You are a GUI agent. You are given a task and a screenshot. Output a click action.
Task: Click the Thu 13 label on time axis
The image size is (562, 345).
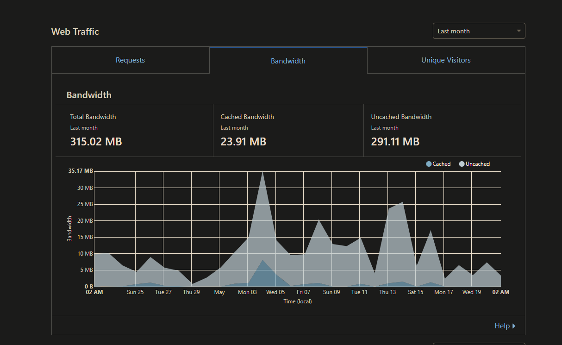(x=387, y=292)
